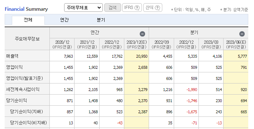
Task: Open the 산식 help question mark
Action: click(158, 8)
